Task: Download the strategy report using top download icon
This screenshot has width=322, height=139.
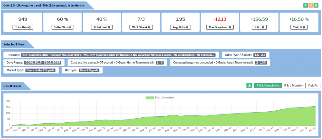Action: [306, 5]
